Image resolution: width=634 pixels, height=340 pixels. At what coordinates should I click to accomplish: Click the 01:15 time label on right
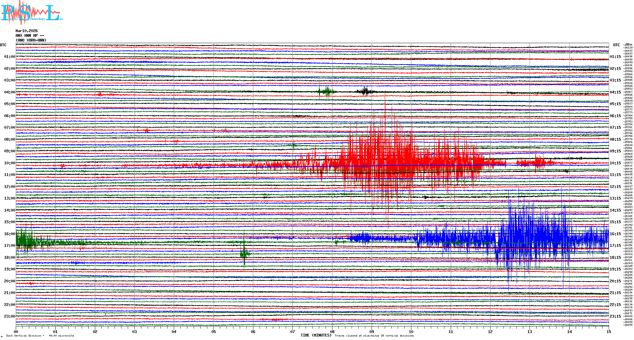click(x=615, y=57)
